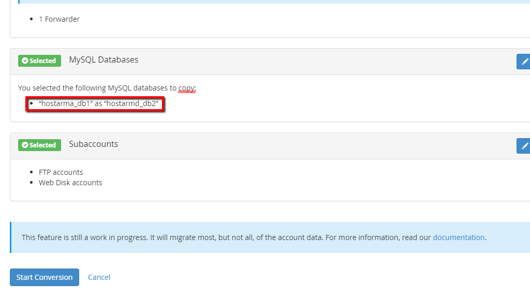
Task: Click the Selected badge beside MySQL Databases
Action: tap(39, 61)
